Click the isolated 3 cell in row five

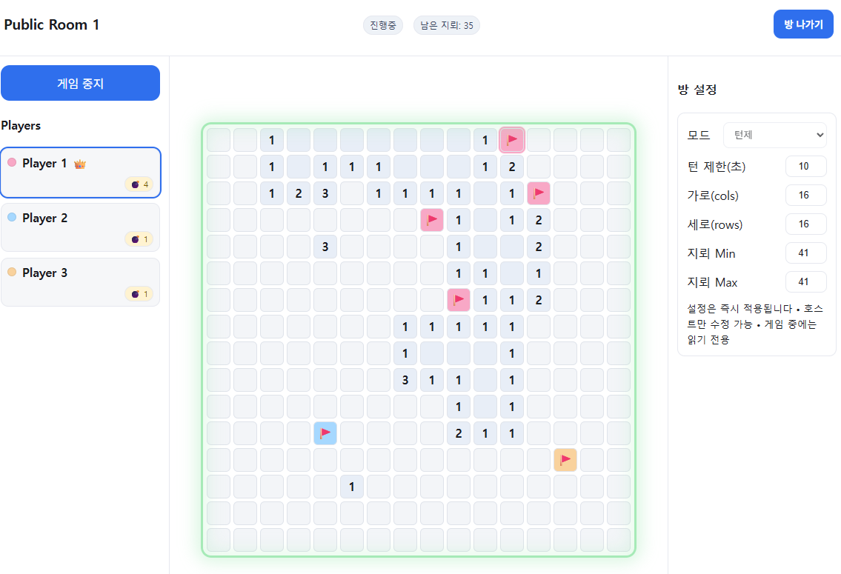325,247
